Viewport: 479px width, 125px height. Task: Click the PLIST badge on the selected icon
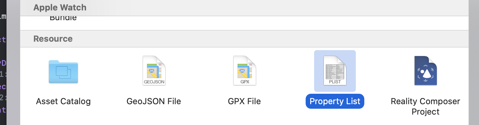click(335, 82)
